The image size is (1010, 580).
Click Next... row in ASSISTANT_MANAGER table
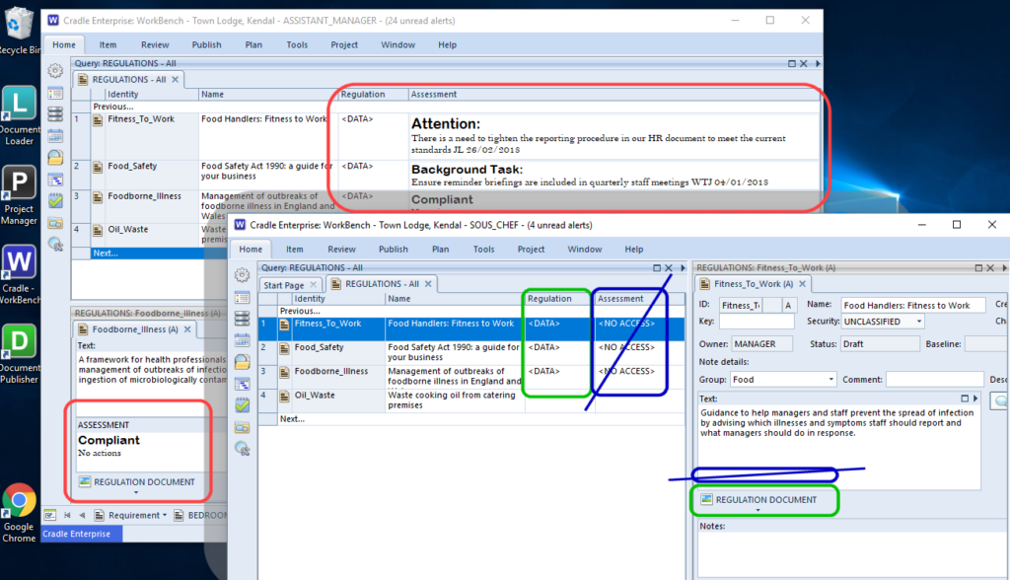tap(106, 253)
